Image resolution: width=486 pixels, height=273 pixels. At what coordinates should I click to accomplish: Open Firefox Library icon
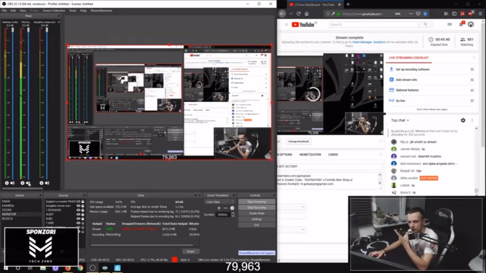446,14
